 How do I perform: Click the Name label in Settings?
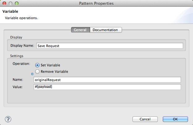(18, 80)
